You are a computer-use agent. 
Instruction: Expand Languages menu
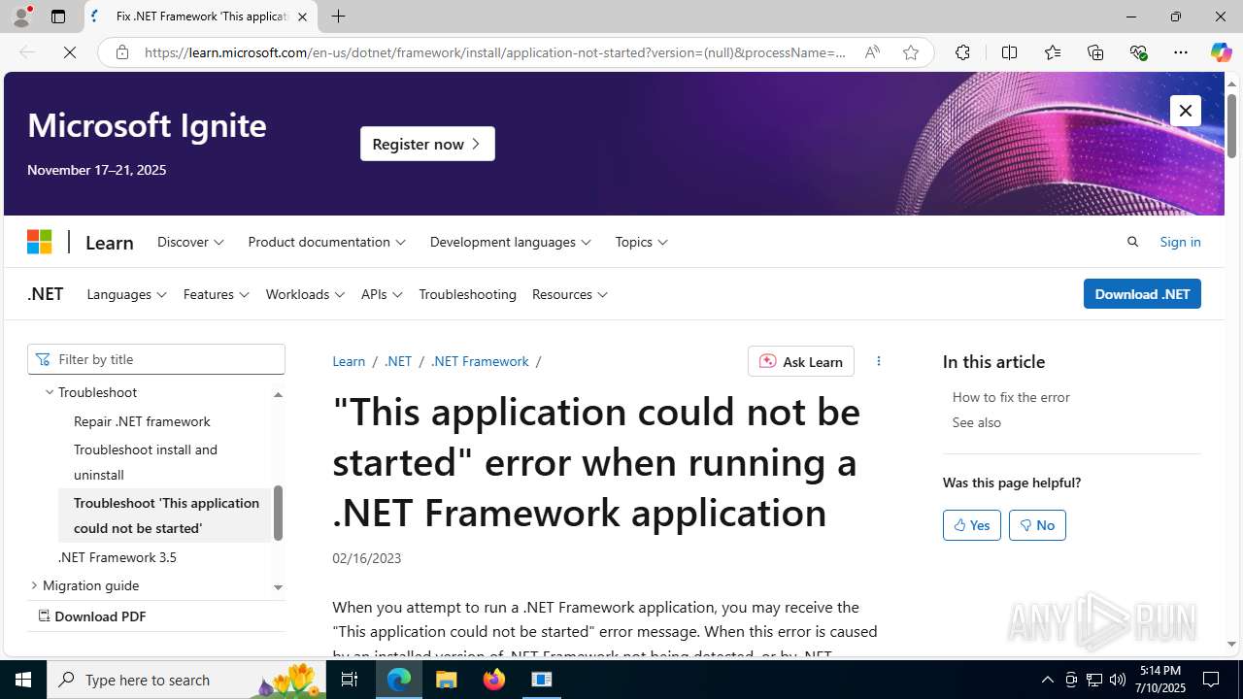click(126, 294)
